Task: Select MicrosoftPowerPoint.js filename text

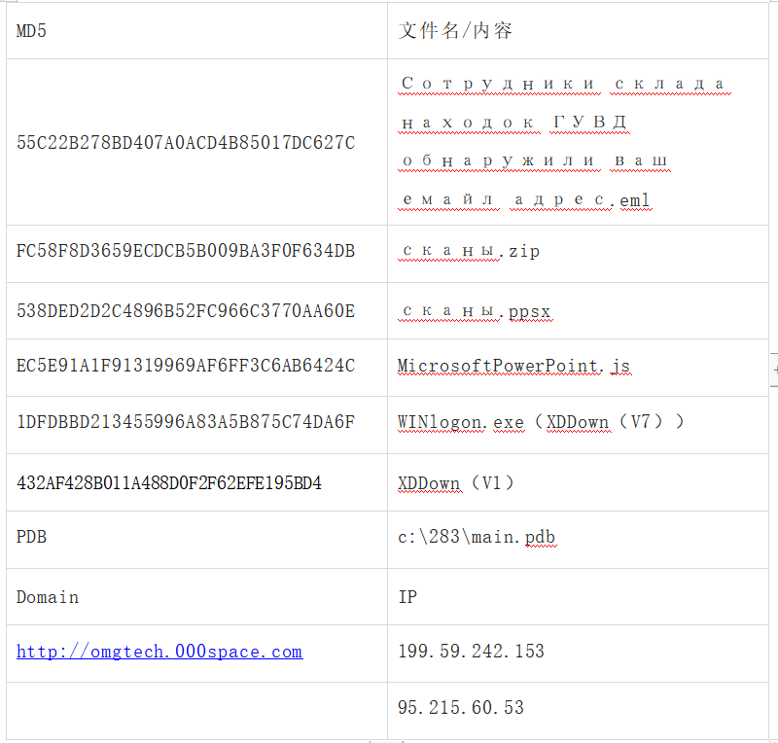Action: click(x=513, y=366)
